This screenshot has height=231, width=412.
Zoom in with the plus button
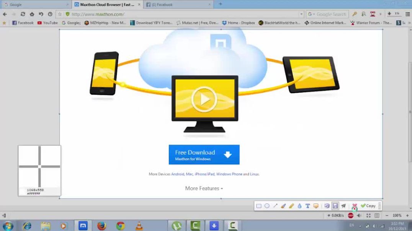[407, 216]
